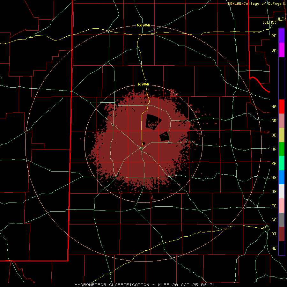Image resolution: width=287 pixels, height=287 pixels.
Task: Click the HR legend label
Action: point(274,149)
